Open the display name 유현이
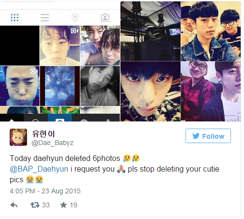244x219 pixels. [43, 134]
